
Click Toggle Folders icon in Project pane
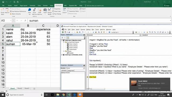tap(68, 38)
